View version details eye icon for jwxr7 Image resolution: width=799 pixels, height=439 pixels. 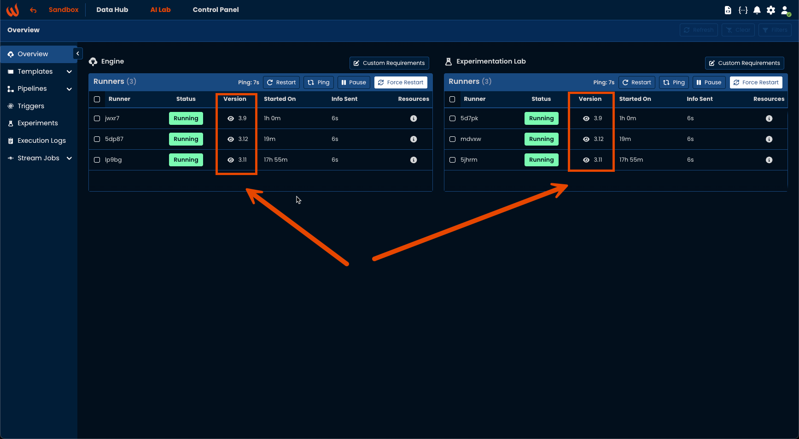pos(231,118)
